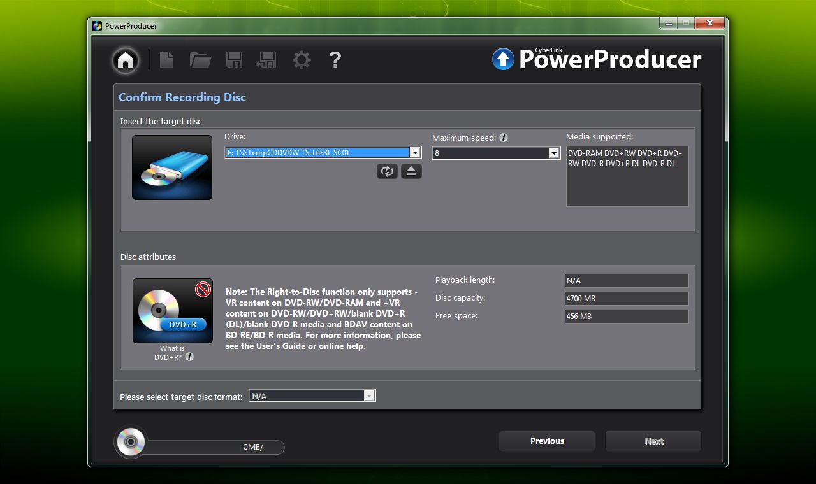Click the Insert the target disc label
The height and width of the screenshot is (484, 816).
161,121
